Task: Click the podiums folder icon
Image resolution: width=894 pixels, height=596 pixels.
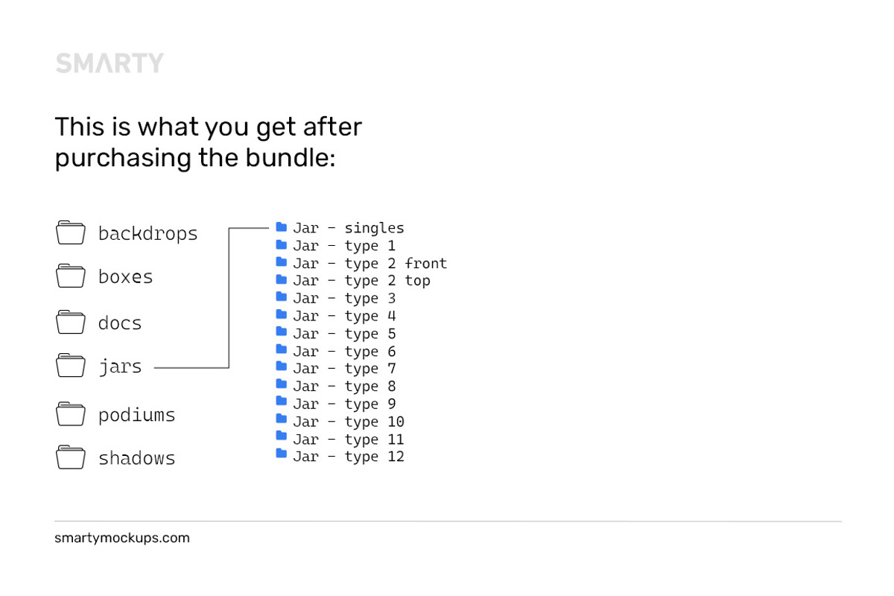Action: 71,413
